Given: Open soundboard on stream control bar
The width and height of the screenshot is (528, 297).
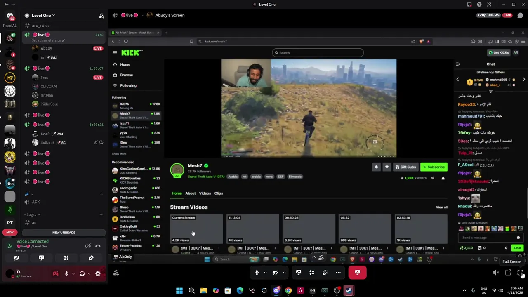Looking at the screenshot, I should pos(325,272).
